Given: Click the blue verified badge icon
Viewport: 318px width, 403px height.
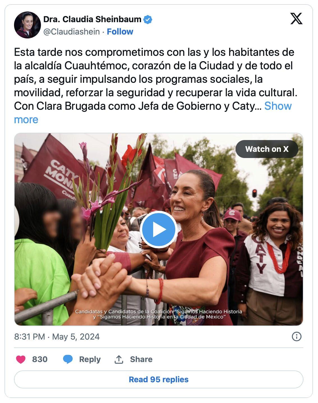Looking at the screenshot, I should (x=148, y=19).
